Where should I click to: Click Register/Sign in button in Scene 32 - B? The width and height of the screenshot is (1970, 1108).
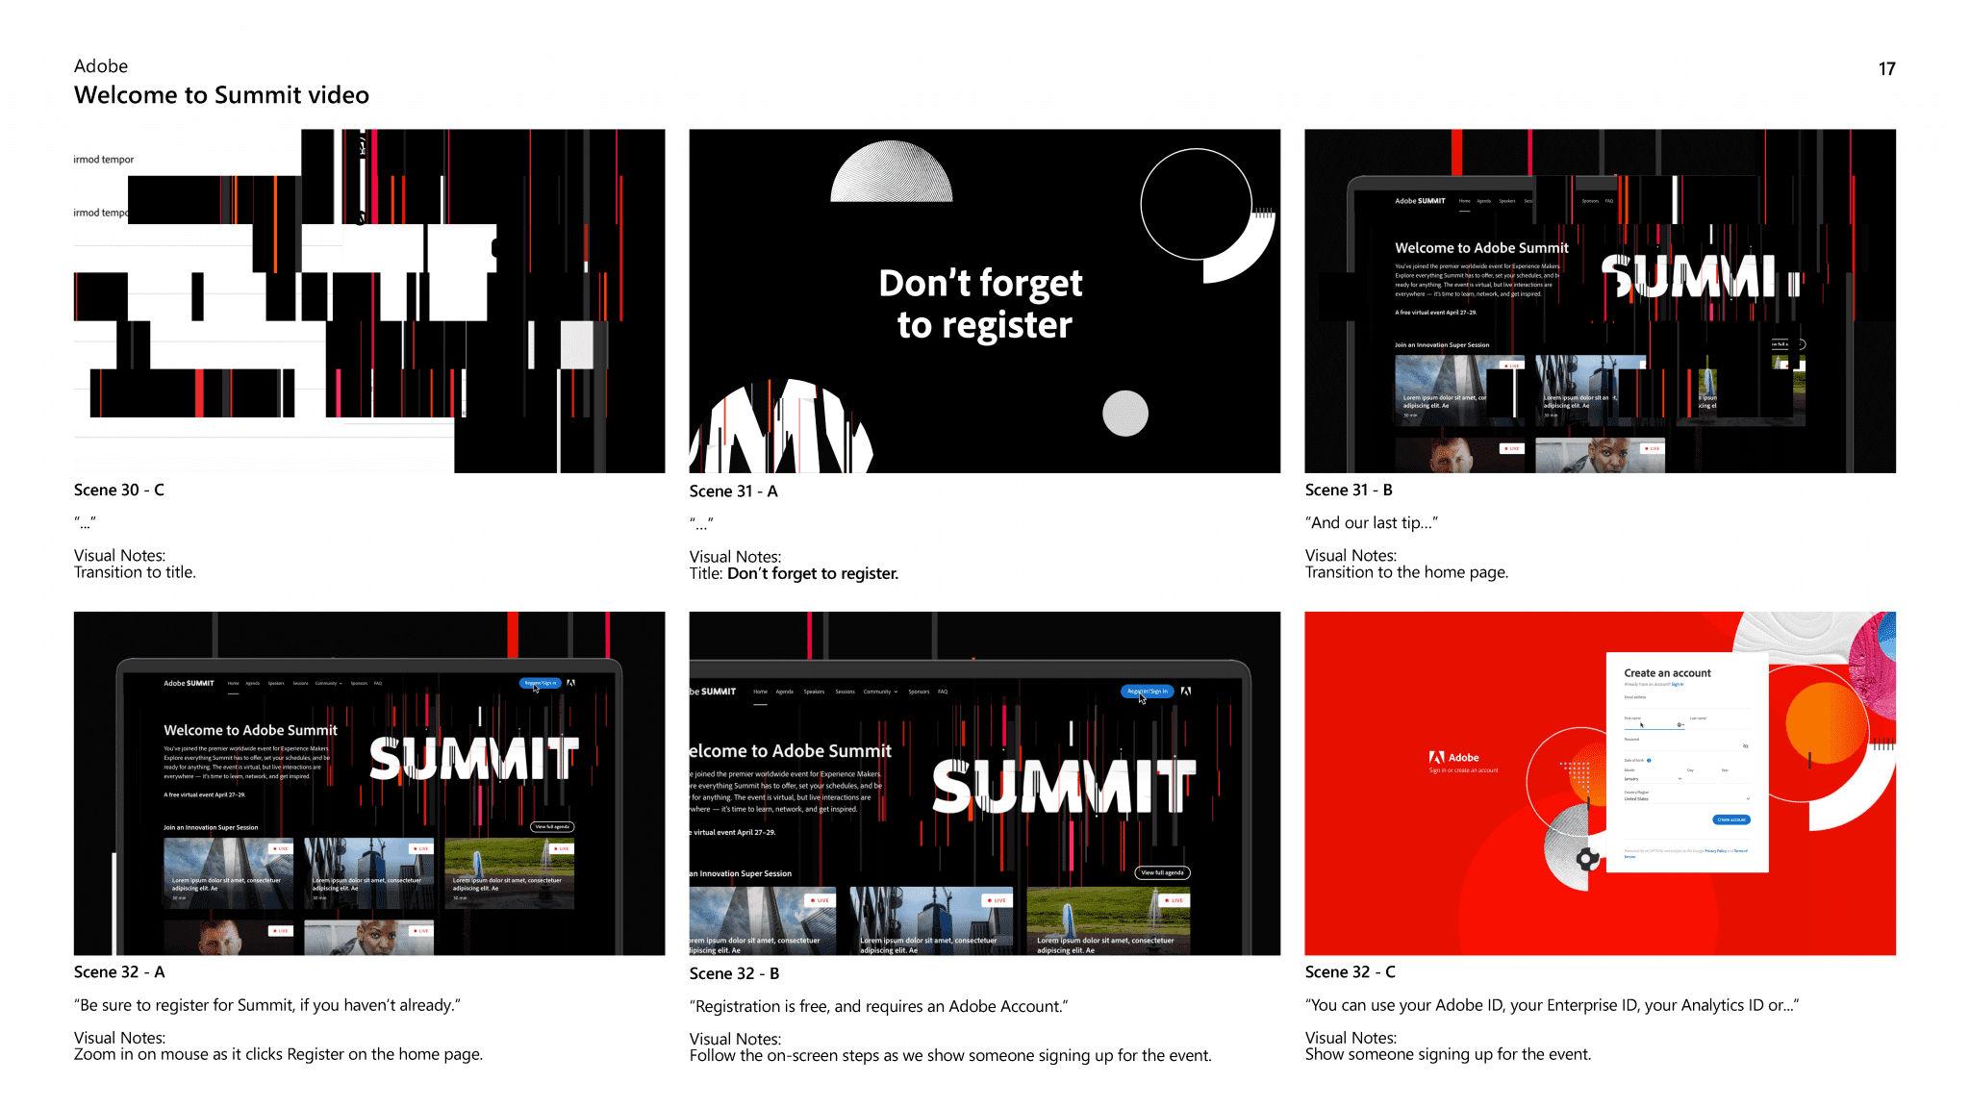point(1147,691)
